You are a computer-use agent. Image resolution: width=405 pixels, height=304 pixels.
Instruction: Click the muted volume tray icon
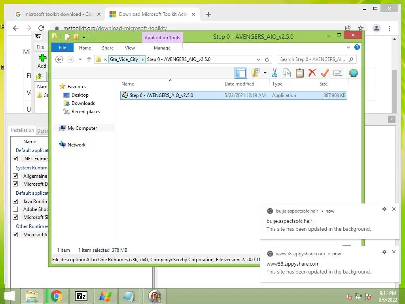point(348,296)
